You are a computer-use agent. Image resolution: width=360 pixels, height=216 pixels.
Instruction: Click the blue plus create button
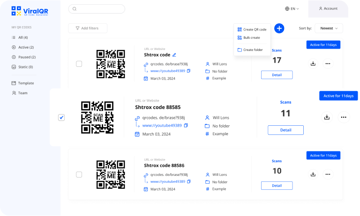(279, 29)
